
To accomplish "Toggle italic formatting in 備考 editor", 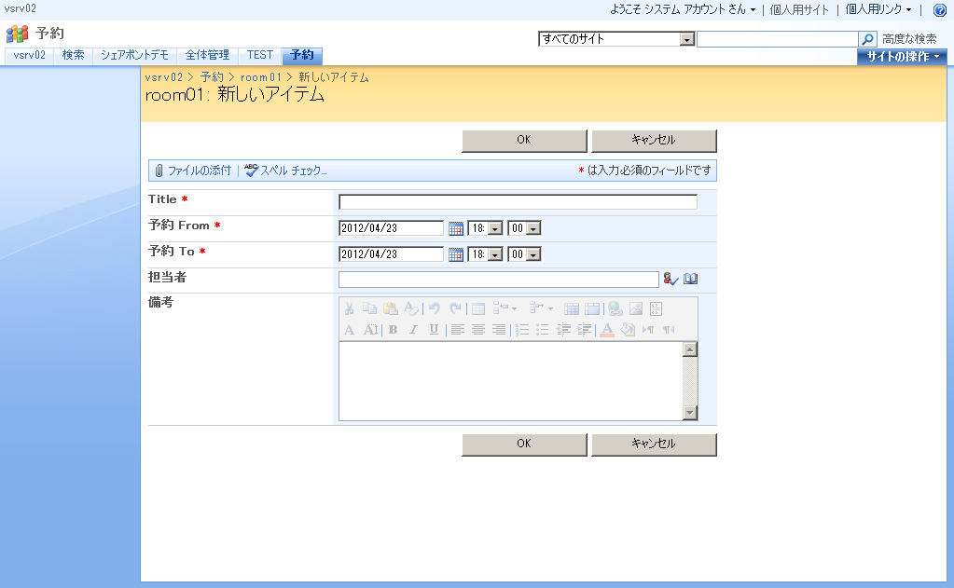I will click(413, 330).
